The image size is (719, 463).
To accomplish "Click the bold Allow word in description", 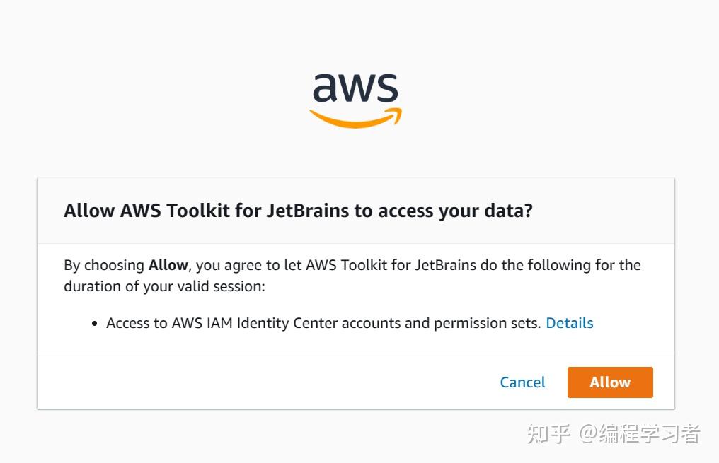I will [168, 265].
